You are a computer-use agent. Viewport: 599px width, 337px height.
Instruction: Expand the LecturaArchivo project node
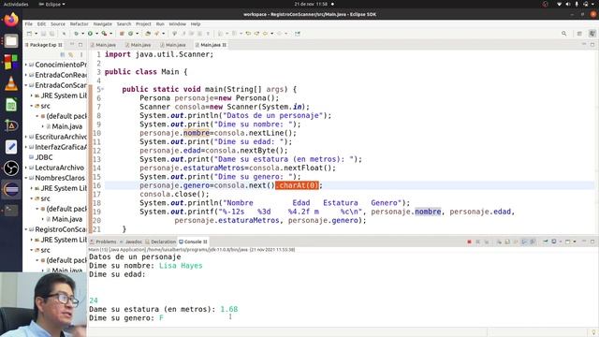26,168
